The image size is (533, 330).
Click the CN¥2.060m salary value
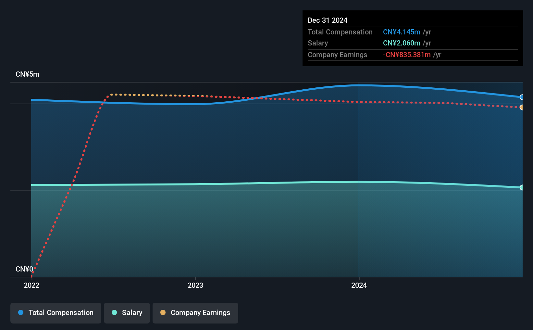[402, 43]
